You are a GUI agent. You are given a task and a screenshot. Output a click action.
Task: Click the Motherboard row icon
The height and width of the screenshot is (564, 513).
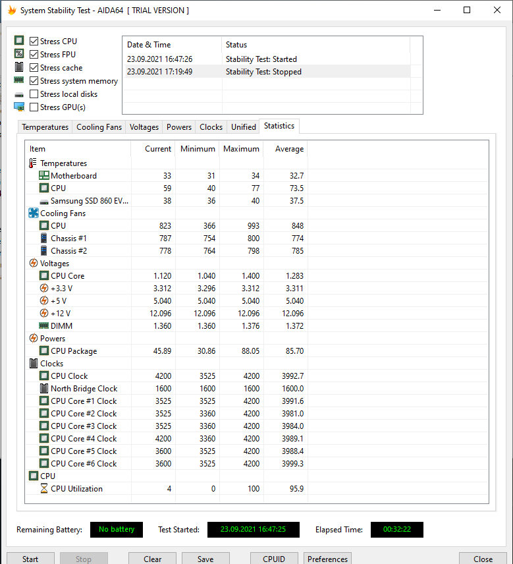[x=44, y=175]
